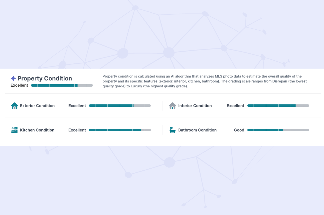The width and height of the screenshot is (324, 215).
Task: Click the Kitchen Condition rating bar
Action: [120, 130]
